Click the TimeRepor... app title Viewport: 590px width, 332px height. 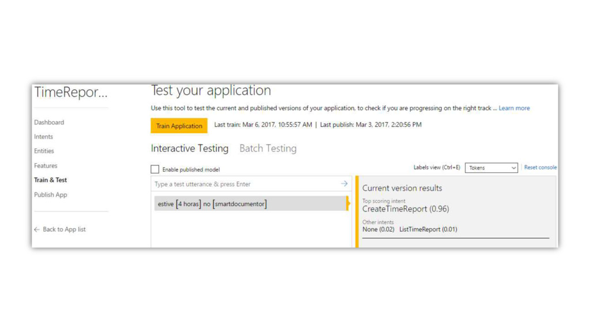[x=71, y=92]
